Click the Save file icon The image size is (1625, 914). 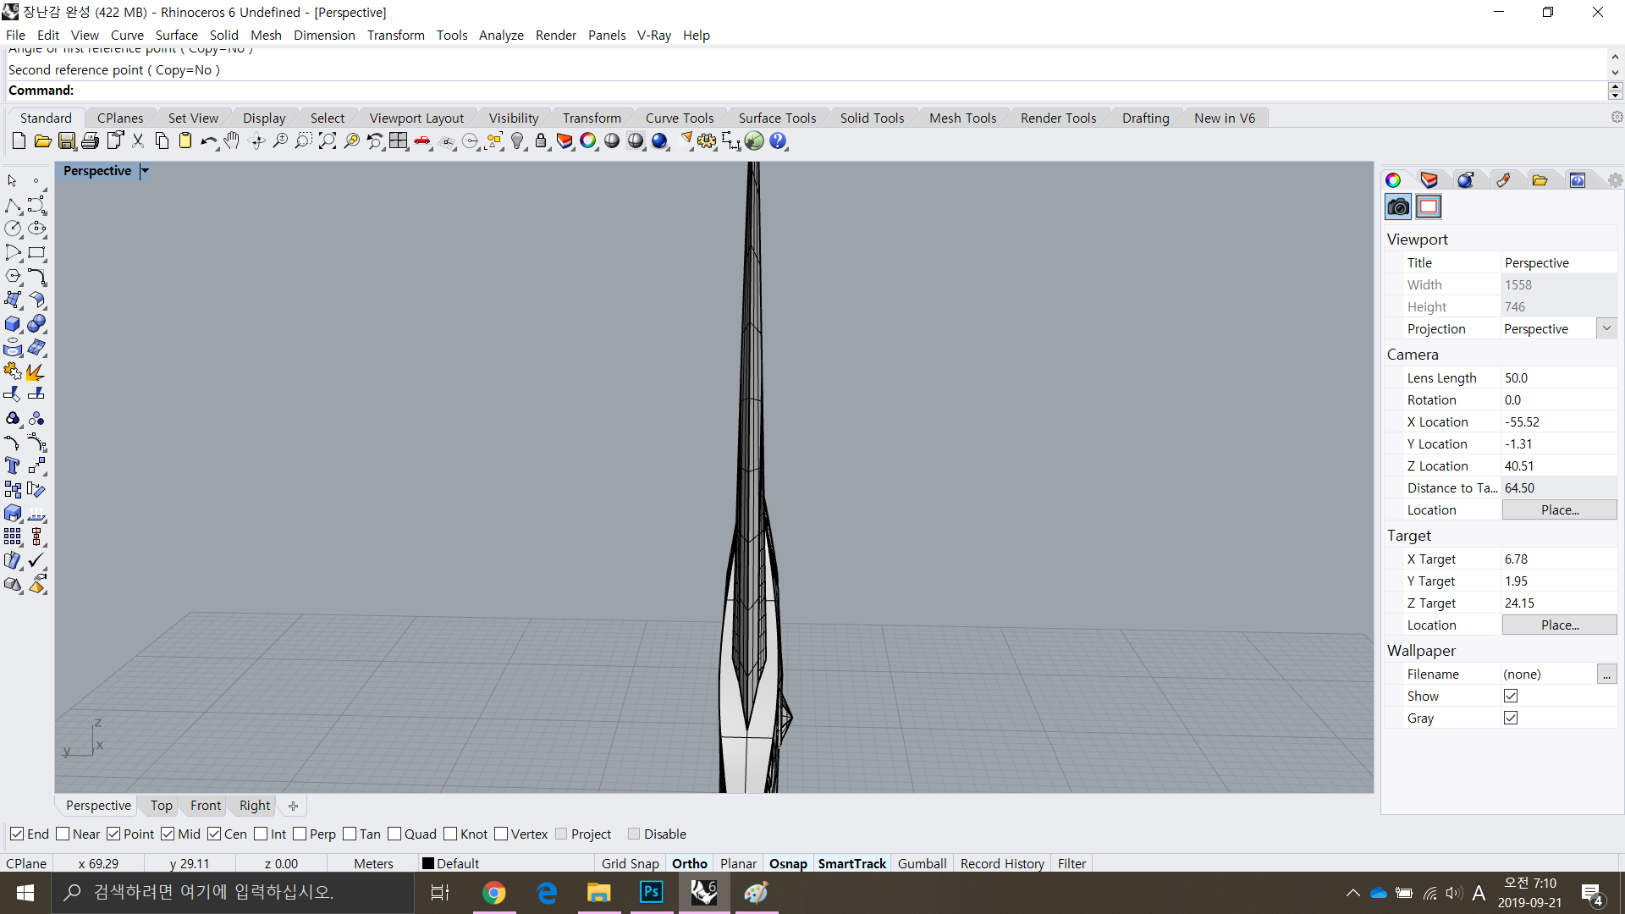(66, 141)
